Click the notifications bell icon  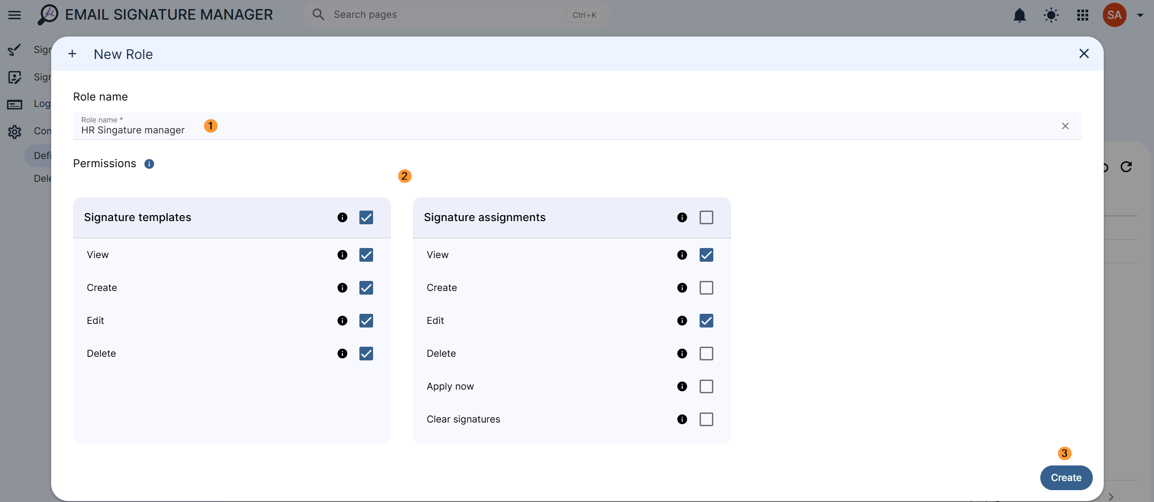1019,15
